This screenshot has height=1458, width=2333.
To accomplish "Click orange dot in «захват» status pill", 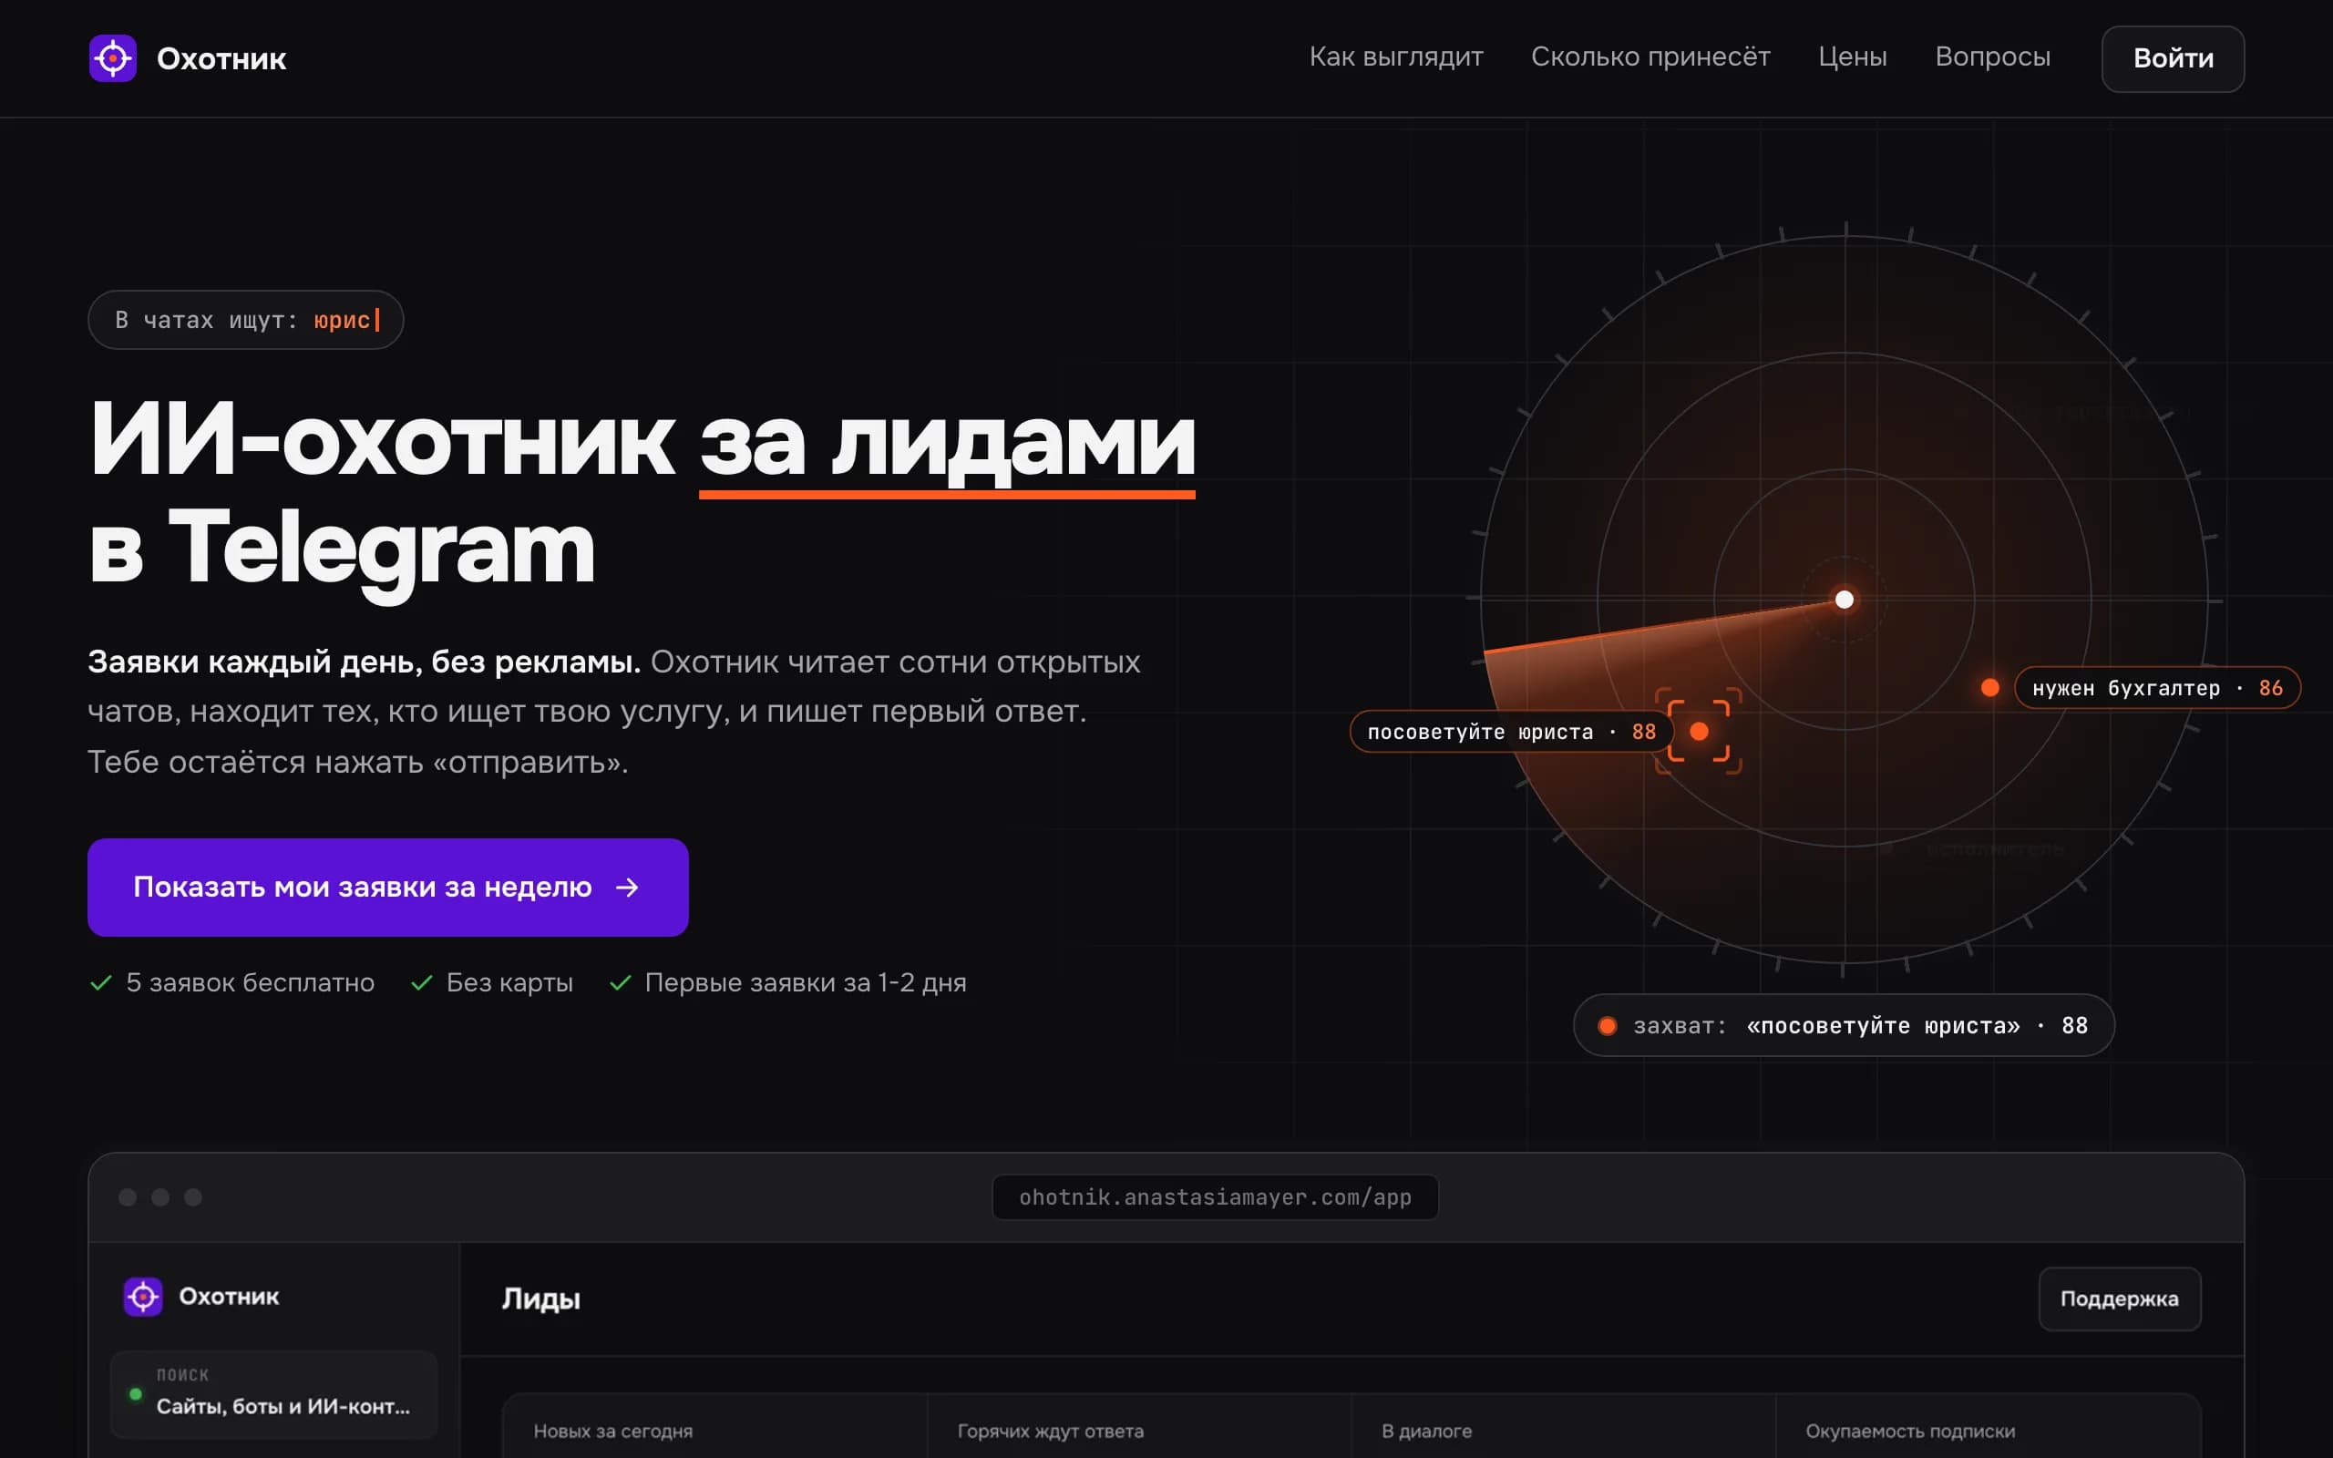I will pyautogui.click(x=1607, y=1025).
